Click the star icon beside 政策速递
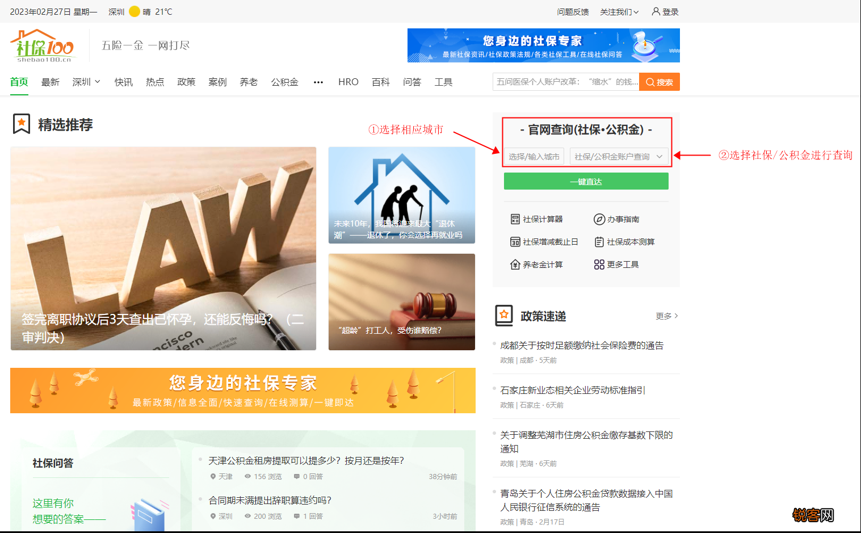Image resolution: width=861 pixels, height=533 pixels. [504, 316]
